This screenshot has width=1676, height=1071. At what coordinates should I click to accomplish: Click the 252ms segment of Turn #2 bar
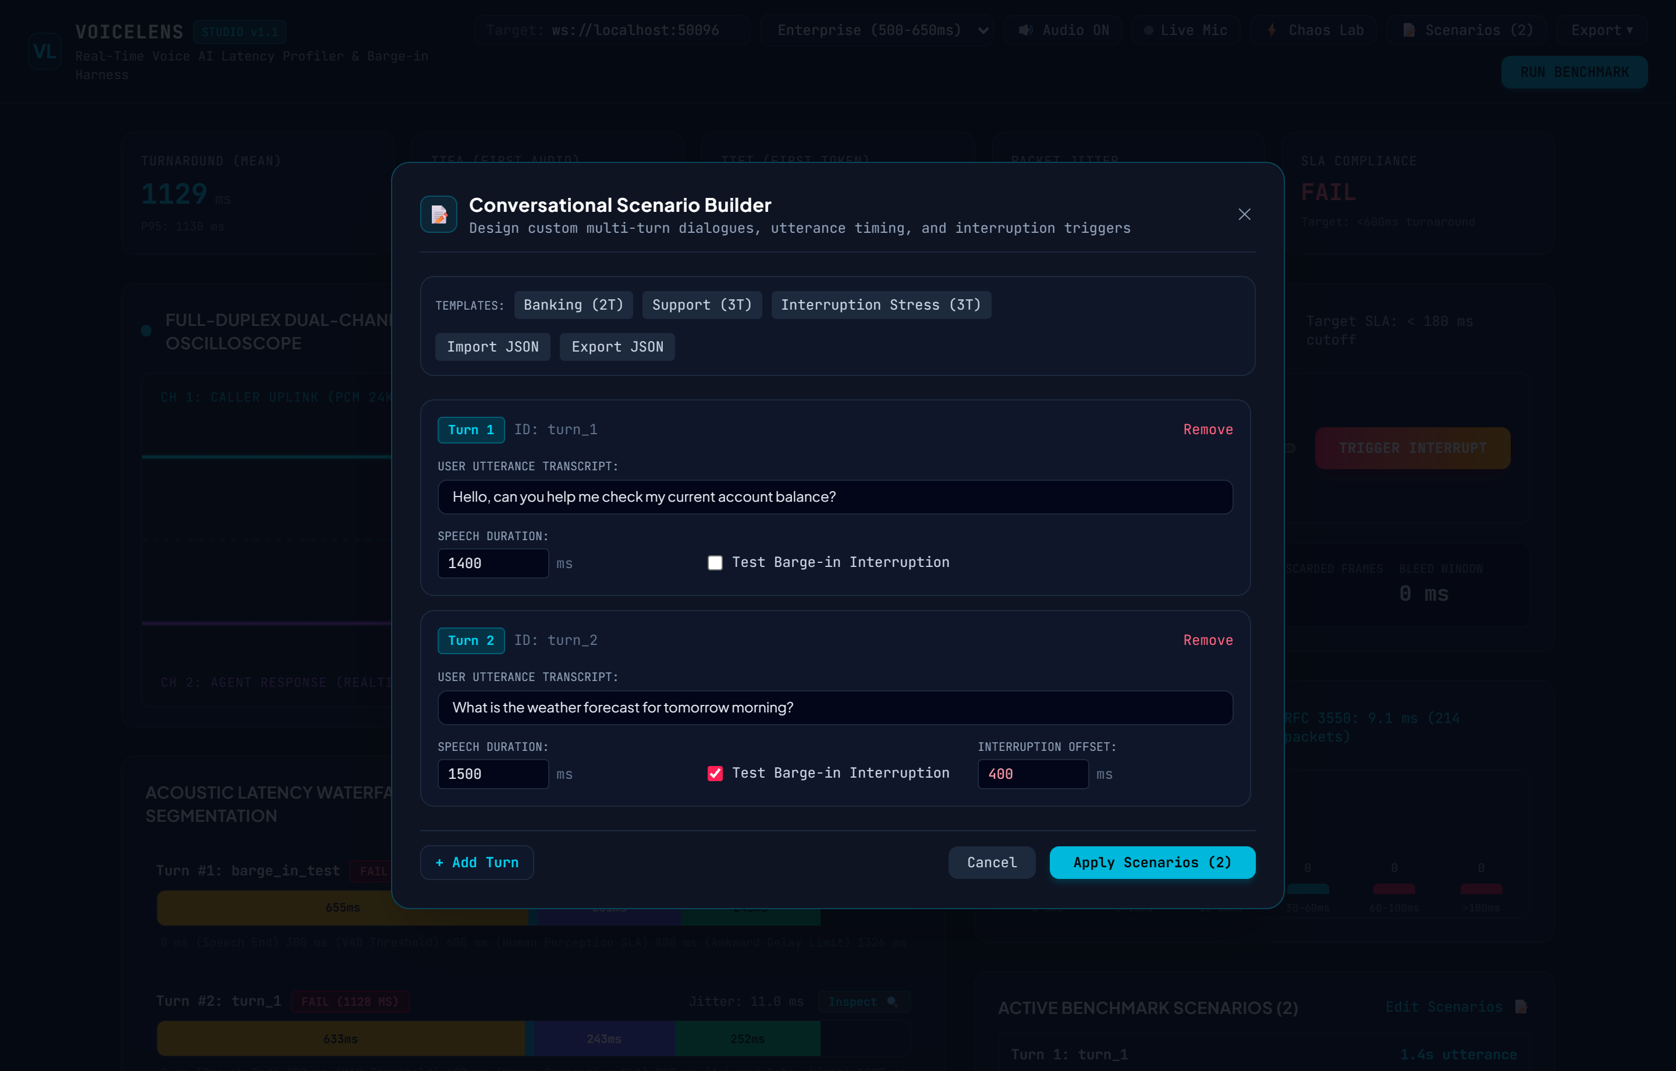pyautogui.click(x=747, y=1038)
